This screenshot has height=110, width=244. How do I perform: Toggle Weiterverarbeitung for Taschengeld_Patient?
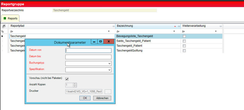[x=184, y=46]
